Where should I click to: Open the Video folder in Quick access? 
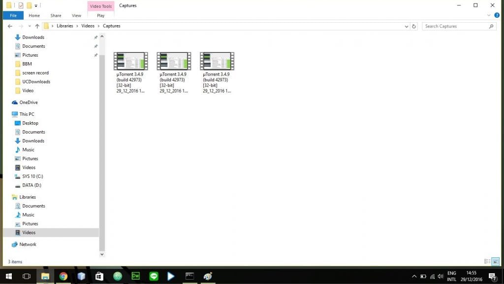[x=28, y=91]
